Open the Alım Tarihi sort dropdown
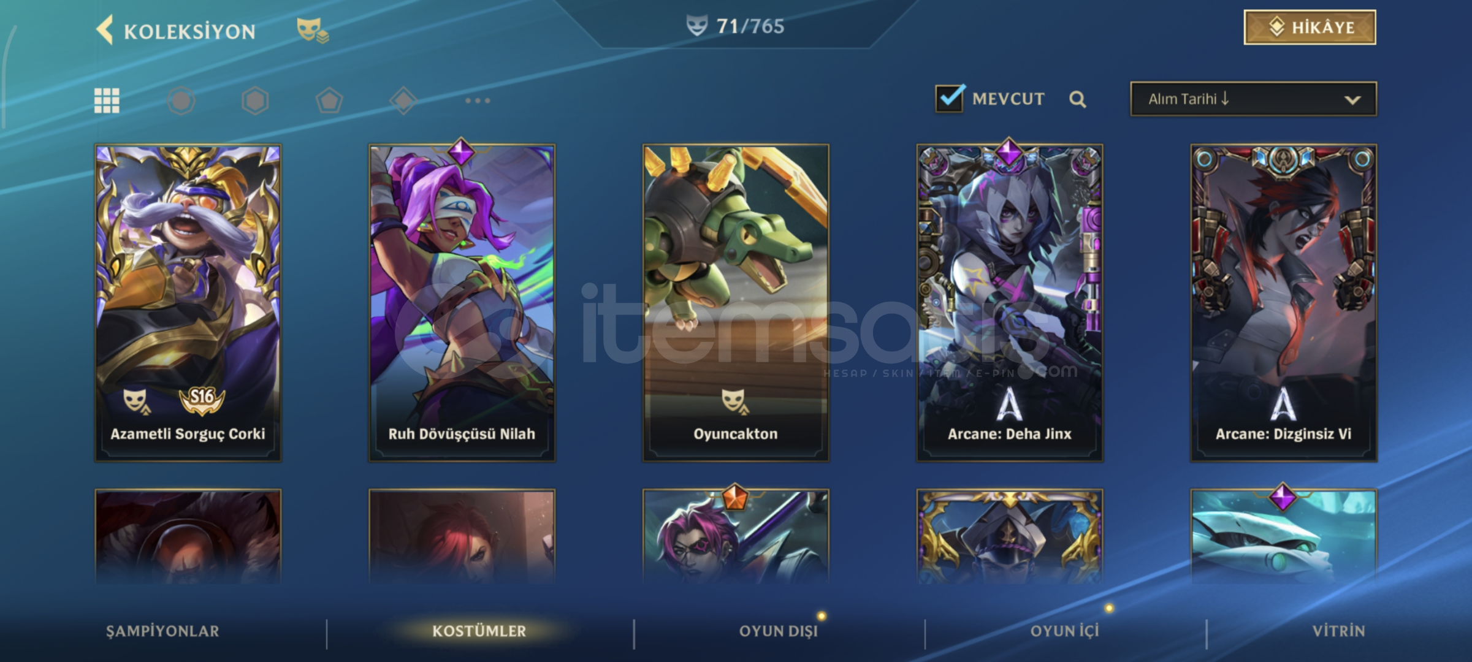The image size is (1472, 662). (1253, 99)
